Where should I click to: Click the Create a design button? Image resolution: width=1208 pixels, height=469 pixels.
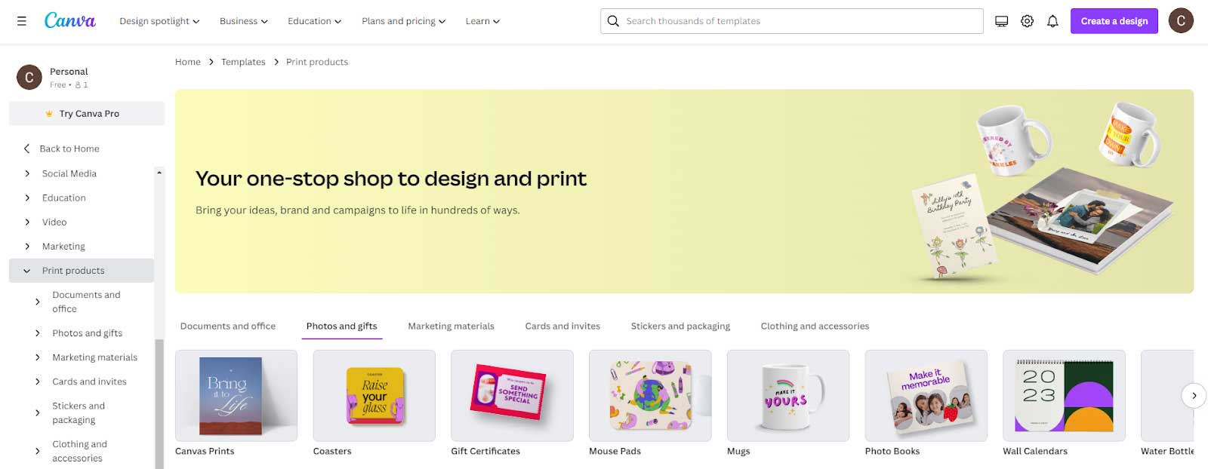point(1114,21)
